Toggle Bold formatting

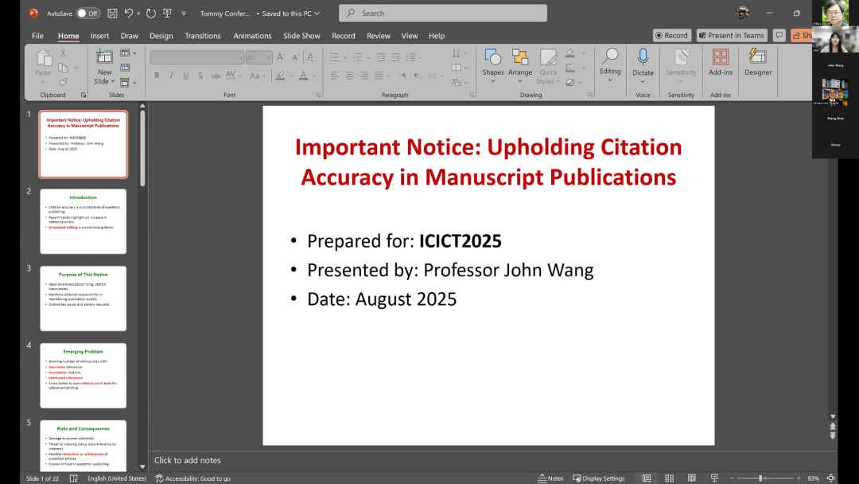pos(157,76)
